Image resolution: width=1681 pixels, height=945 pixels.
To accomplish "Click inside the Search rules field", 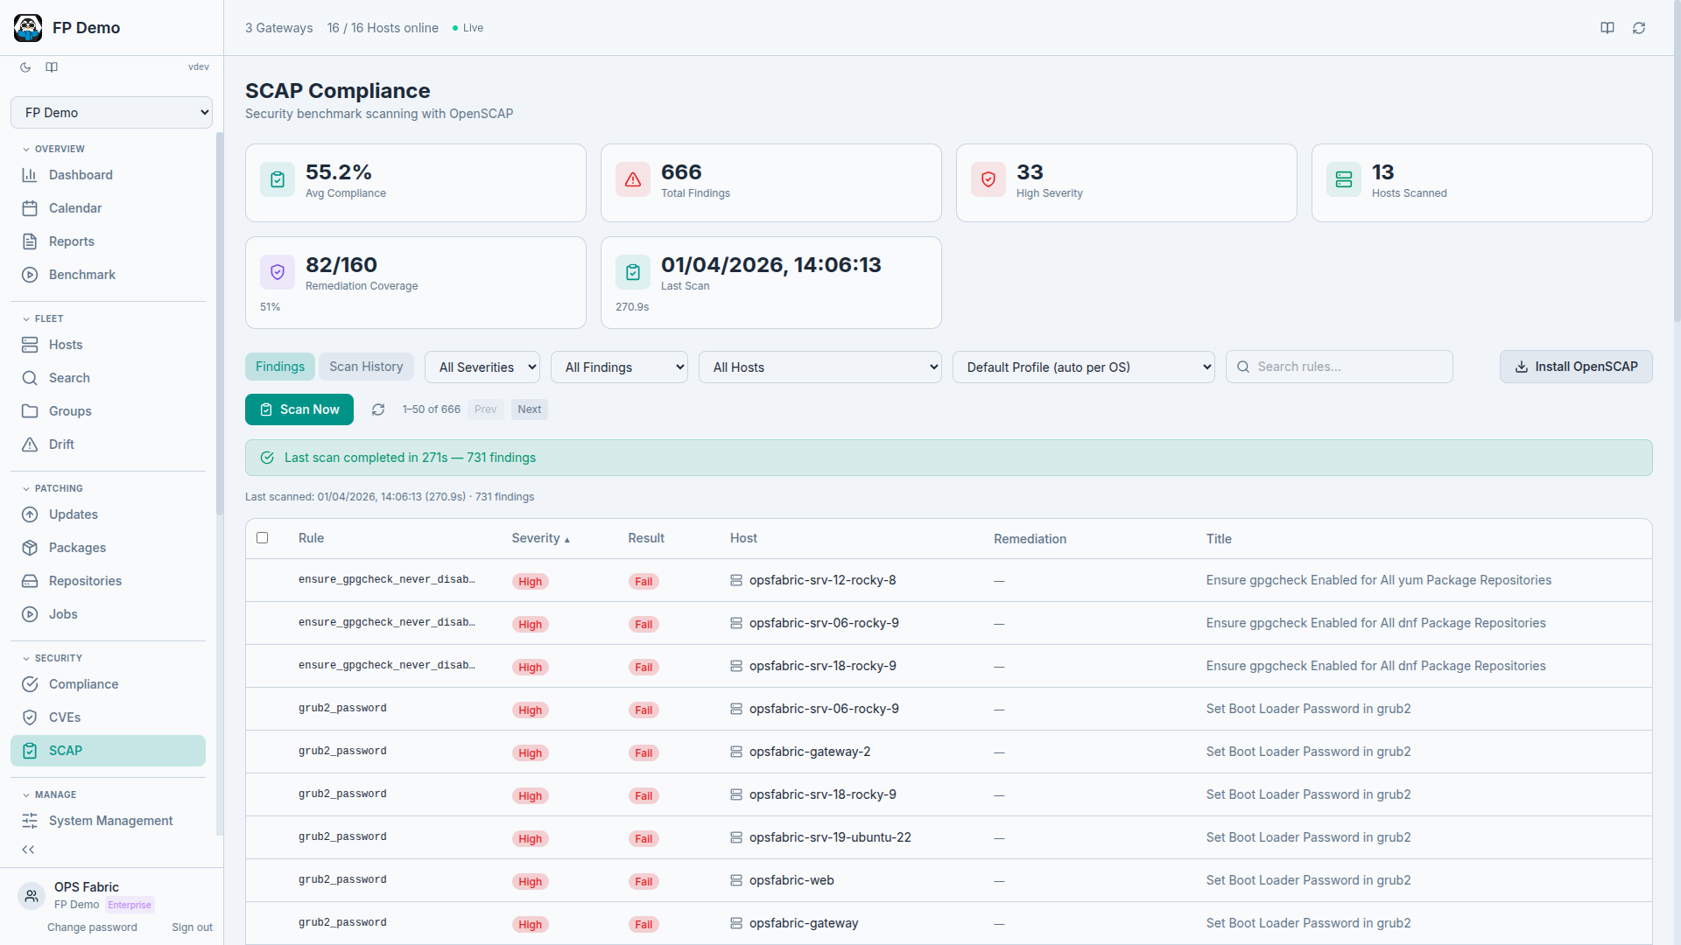I will click(x=1340, y=367).
